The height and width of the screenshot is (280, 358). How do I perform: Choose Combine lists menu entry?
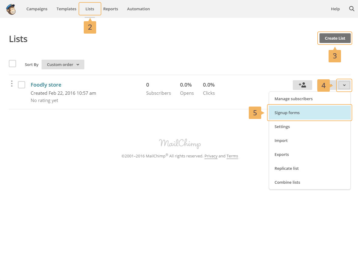click(287, 182)
